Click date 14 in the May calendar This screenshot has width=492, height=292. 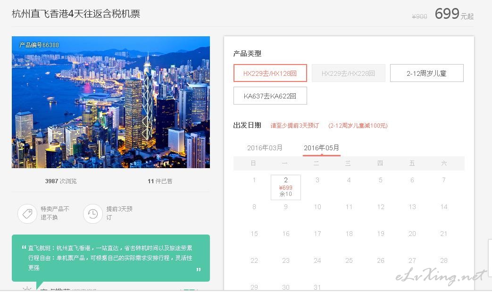point(444,207)
